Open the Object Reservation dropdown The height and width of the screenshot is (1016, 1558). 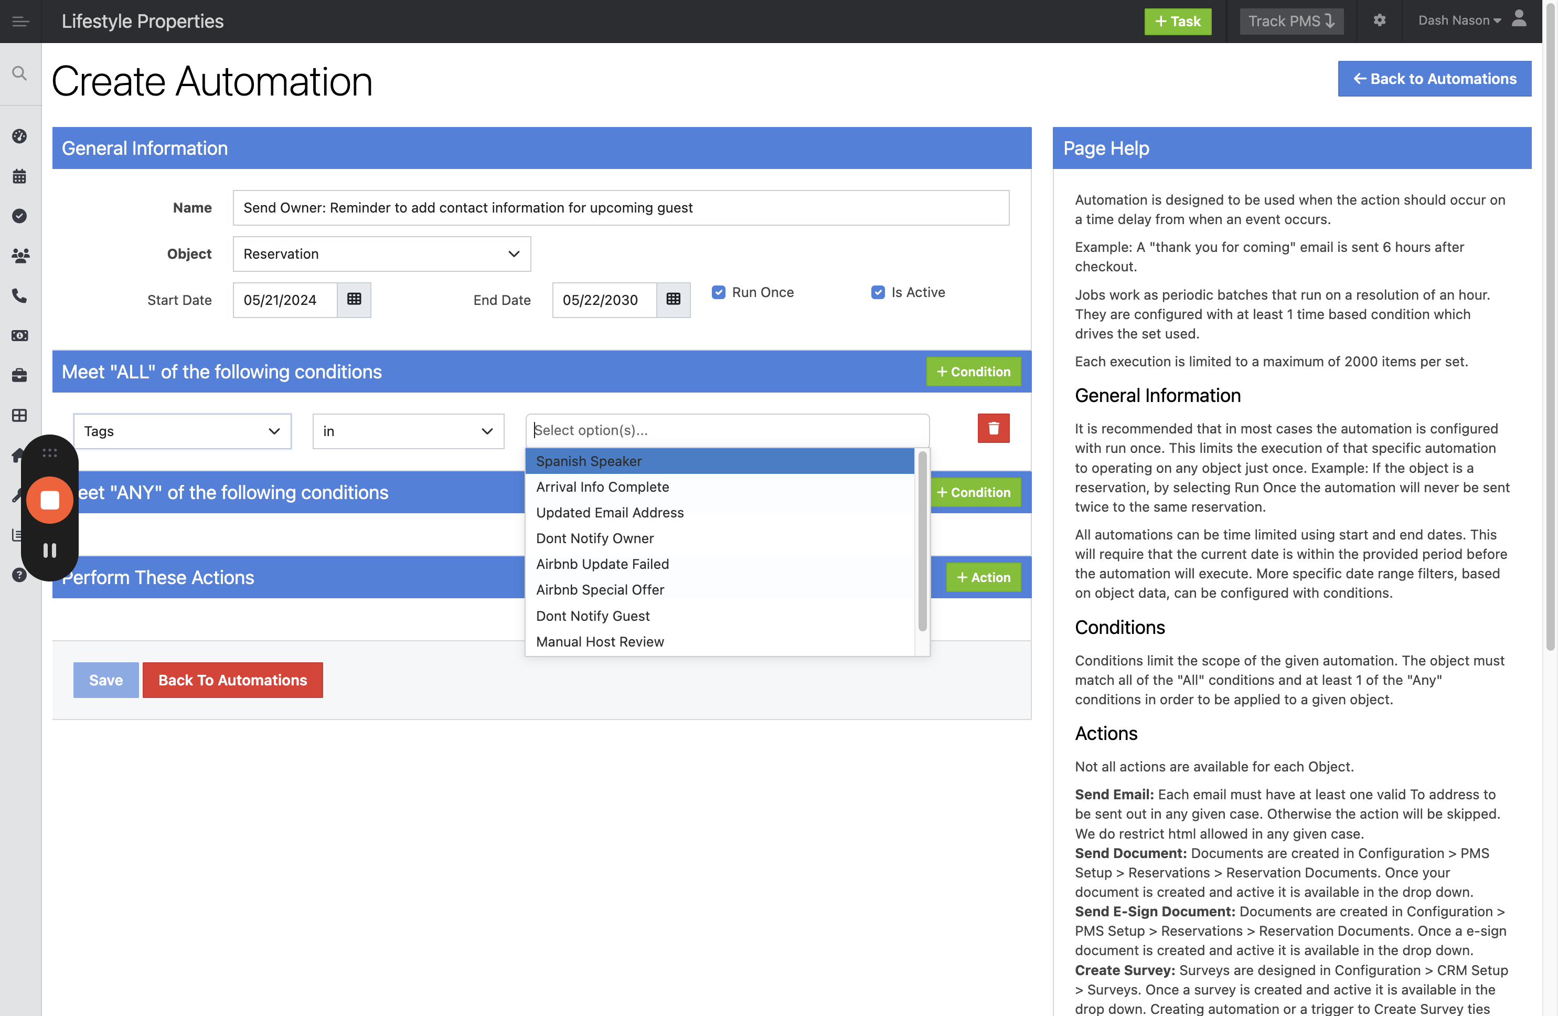tap(382, 254)
